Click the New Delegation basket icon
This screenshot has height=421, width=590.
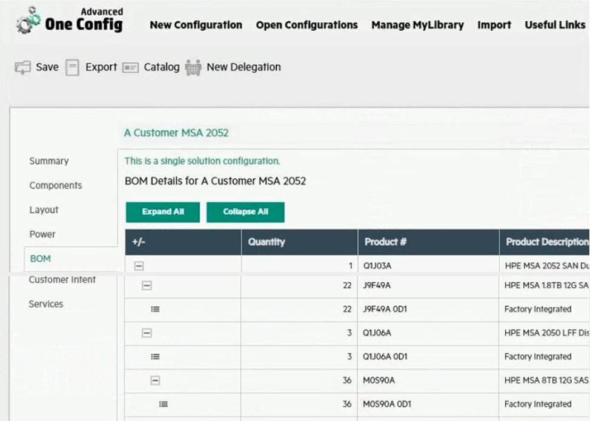click(193, 67)
